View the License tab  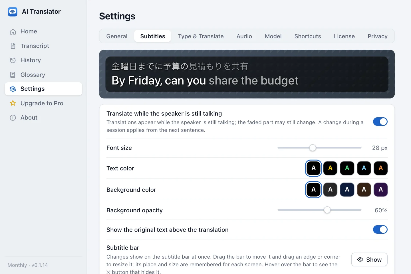(344, 36)
